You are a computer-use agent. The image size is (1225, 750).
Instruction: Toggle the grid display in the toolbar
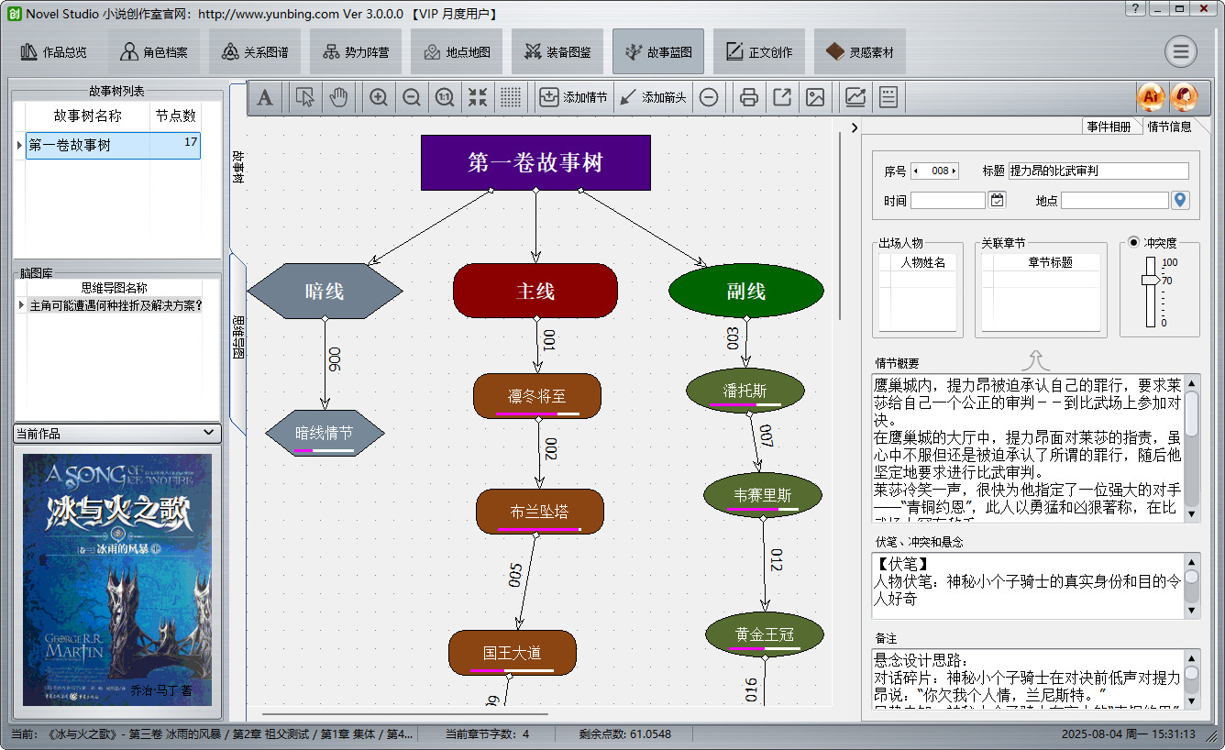pyautogui.click(x=510, y=96)
